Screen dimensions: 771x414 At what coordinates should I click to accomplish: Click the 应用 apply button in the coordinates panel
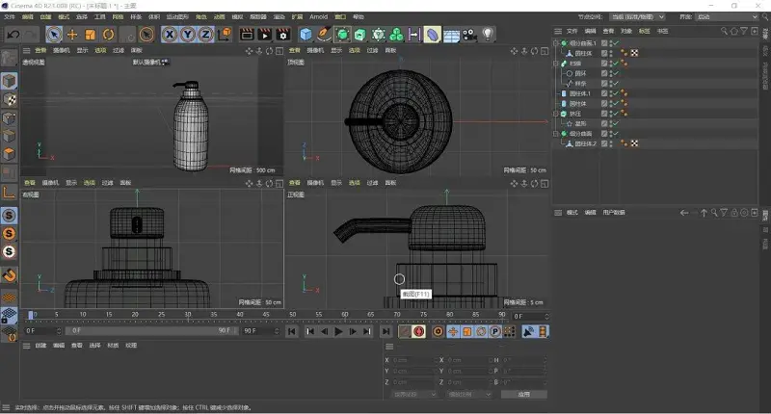(523, 395)
